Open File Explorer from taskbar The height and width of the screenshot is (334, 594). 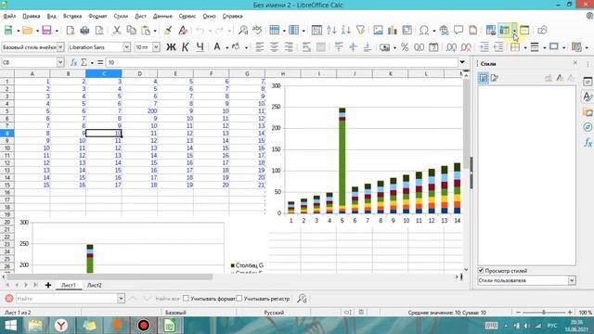point(35,326)
